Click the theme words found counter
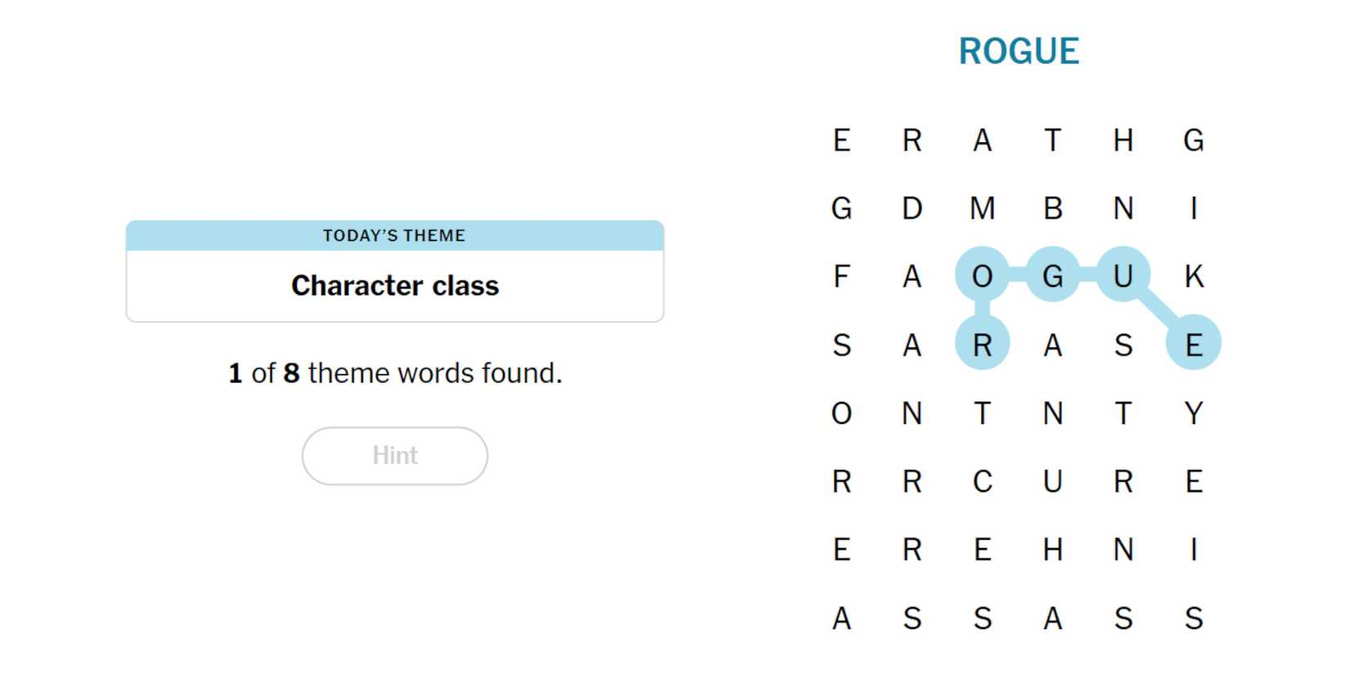The height and width of the screenshot is (674, 1349). pyautogui.click(x=395, y=373)
